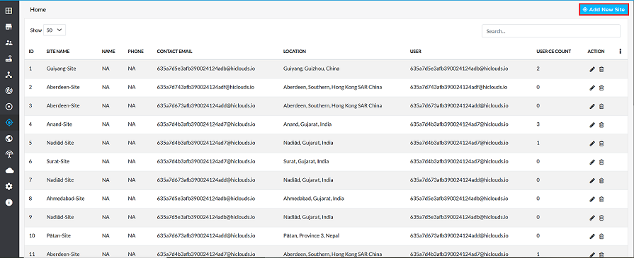
Task: Delete the site with ID 3
Action: click(601, 106)
